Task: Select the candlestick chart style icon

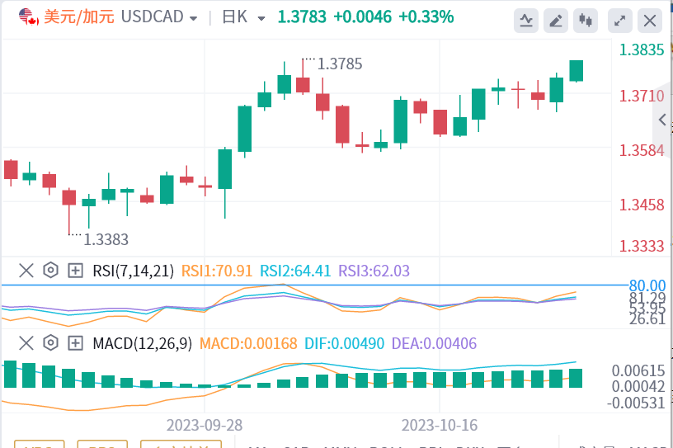Action: pyautogui.click(x=586, y=20)
